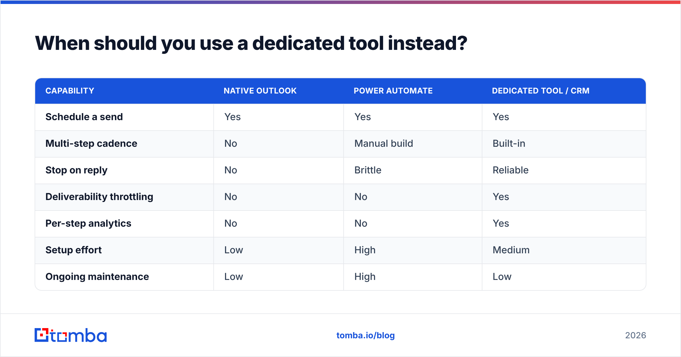Click the 'Medium' setup effort cell

coord(511,250)
